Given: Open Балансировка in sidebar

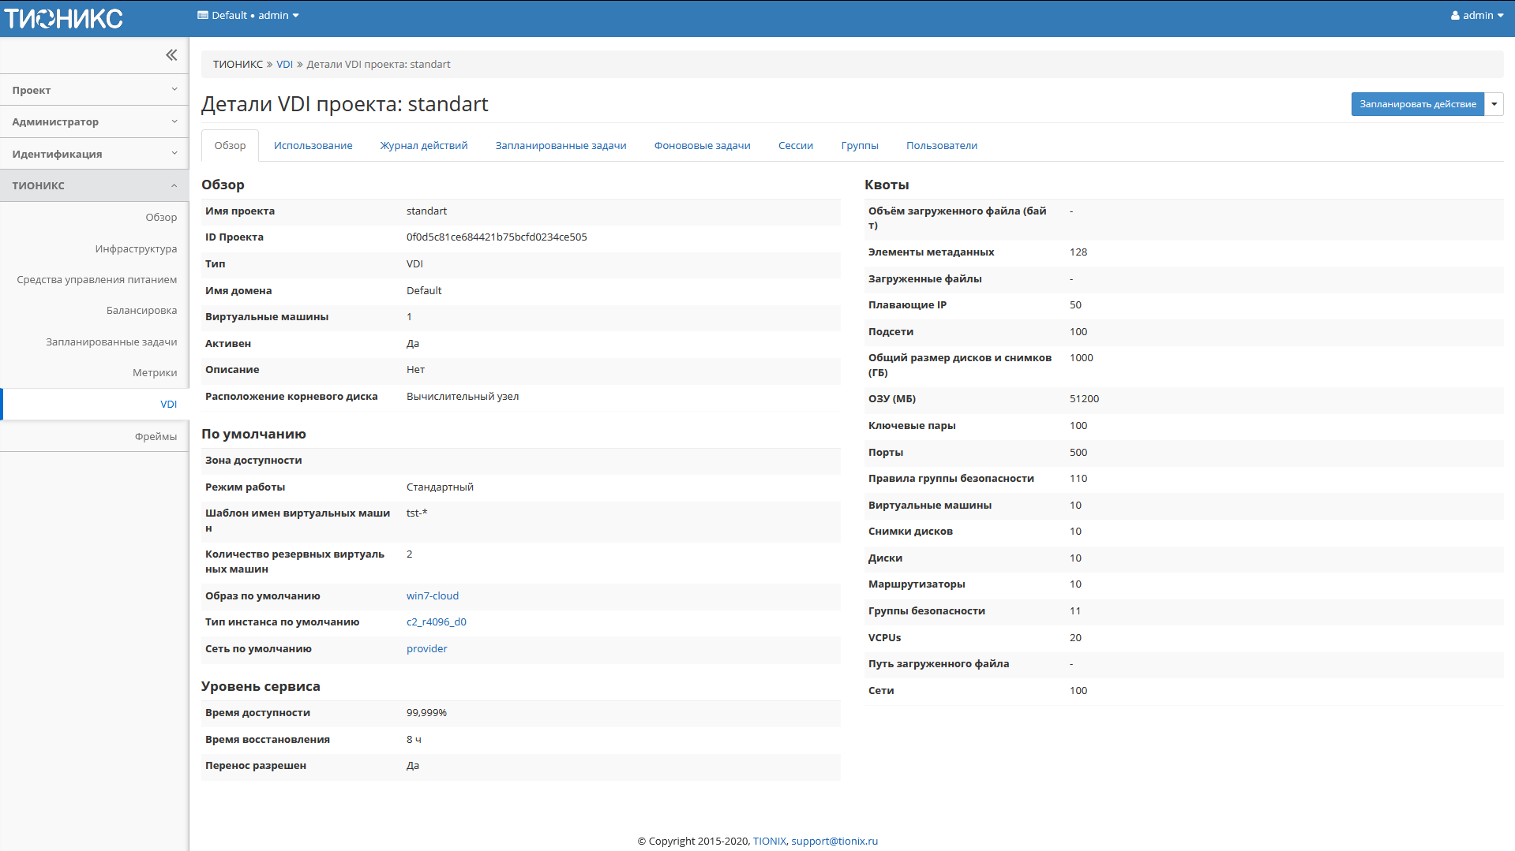Looking at the screenshot, I should click(x=141, y=310).
